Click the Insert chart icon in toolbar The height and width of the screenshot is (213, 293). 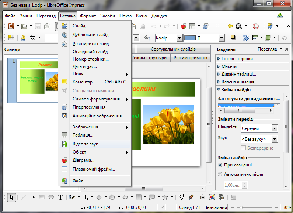184,26
